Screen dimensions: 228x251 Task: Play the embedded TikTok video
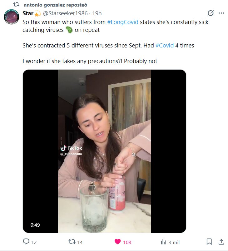[104, 151]
